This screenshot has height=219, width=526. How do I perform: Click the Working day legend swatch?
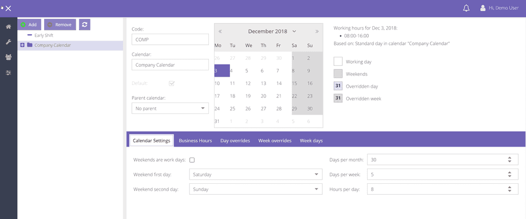click(x=338, y=61)
